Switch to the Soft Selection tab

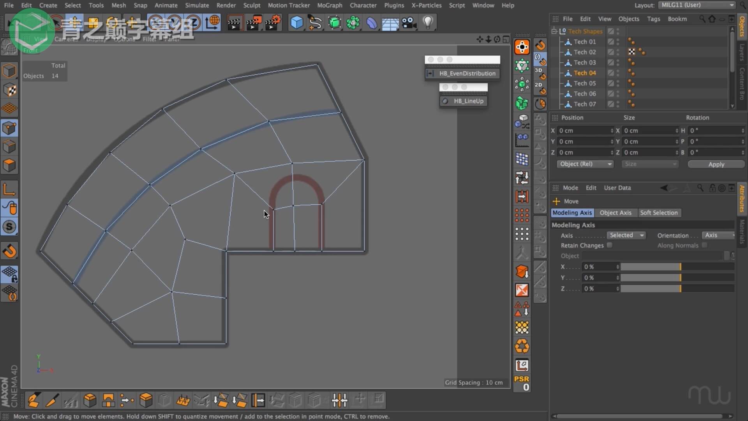(x=659, y=213)
